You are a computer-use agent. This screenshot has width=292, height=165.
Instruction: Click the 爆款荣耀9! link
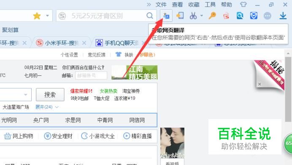(x=81, y=91)
